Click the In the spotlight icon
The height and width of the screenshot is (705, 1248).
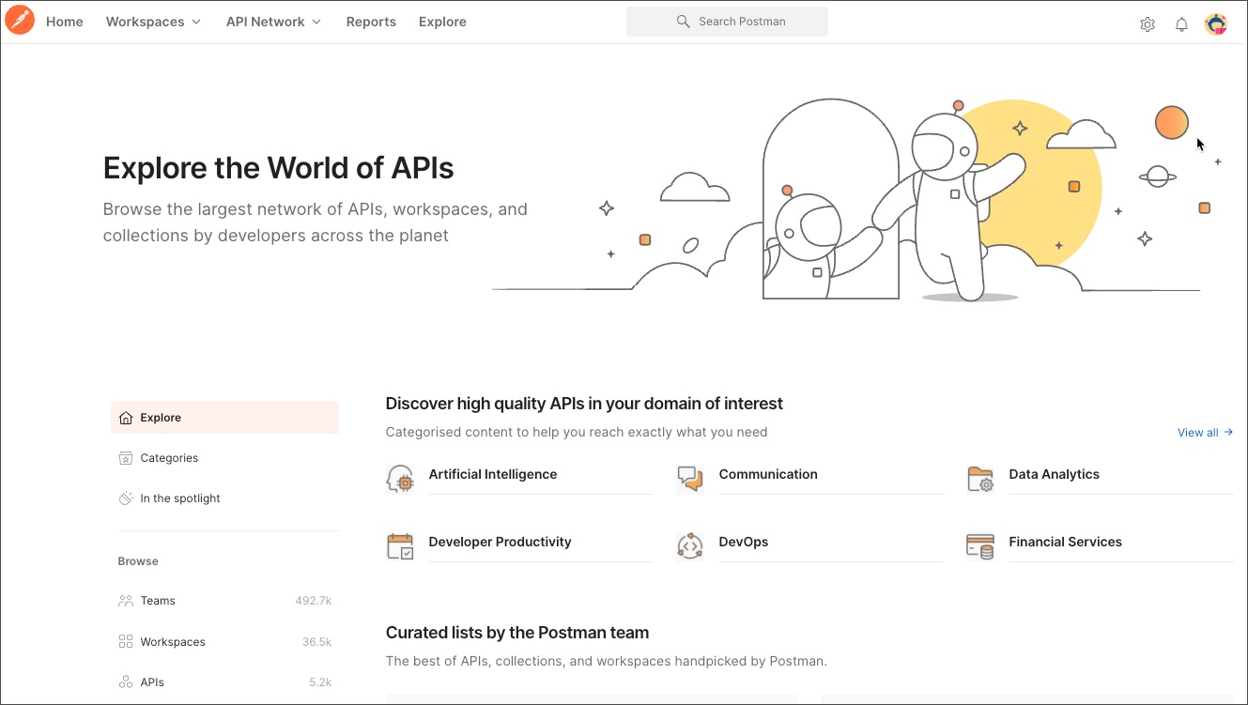tap(126, 498)
